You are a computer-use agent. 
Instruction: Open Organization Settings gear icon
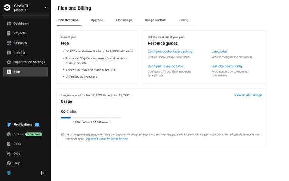[9, 62]
